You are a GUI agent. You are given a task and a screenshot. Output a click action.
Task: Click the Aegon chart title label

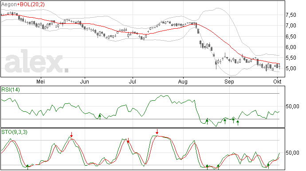click(9, 4)
